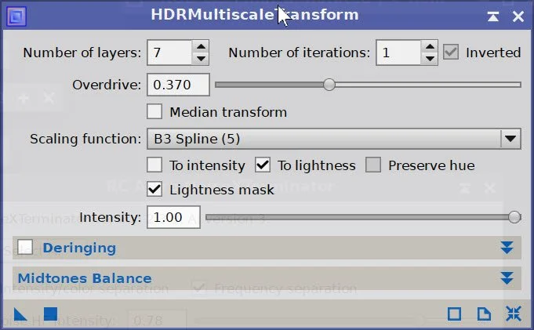Toggle Preserve hue checkbox

373,165
